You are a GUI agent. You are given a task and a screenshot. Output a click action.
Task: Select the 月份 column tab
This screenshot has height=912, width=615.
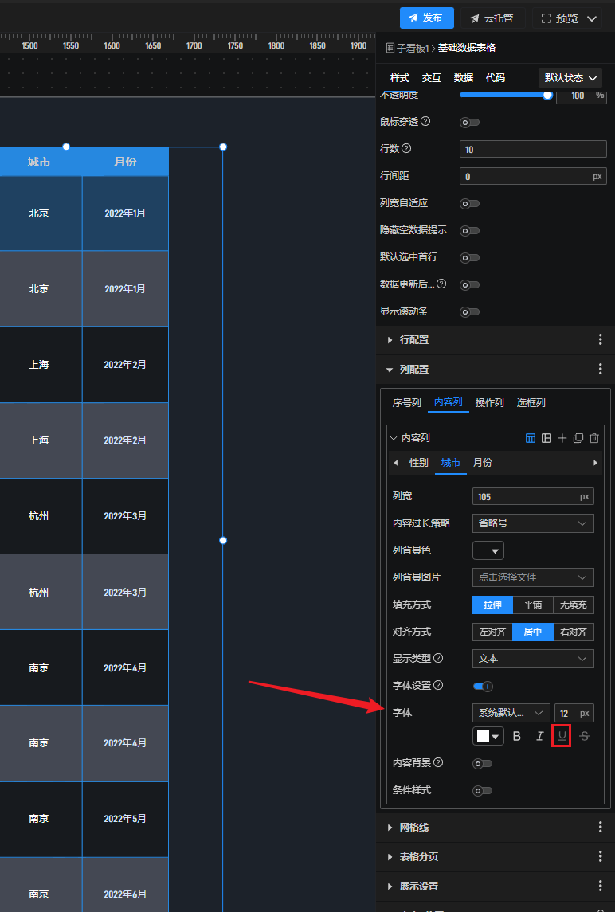[x=482, y=463]
